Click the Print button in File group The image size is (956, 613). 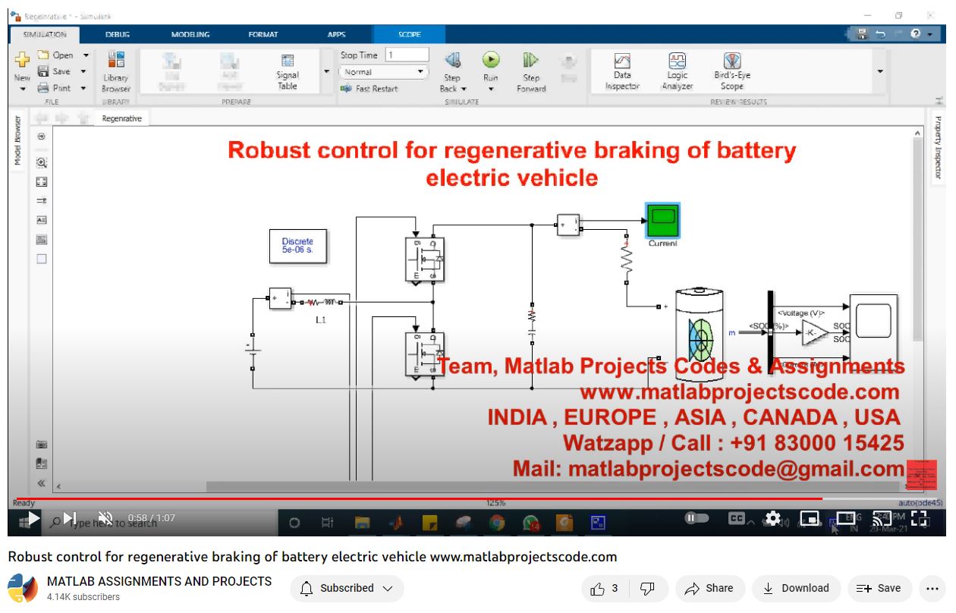[55, 88]
